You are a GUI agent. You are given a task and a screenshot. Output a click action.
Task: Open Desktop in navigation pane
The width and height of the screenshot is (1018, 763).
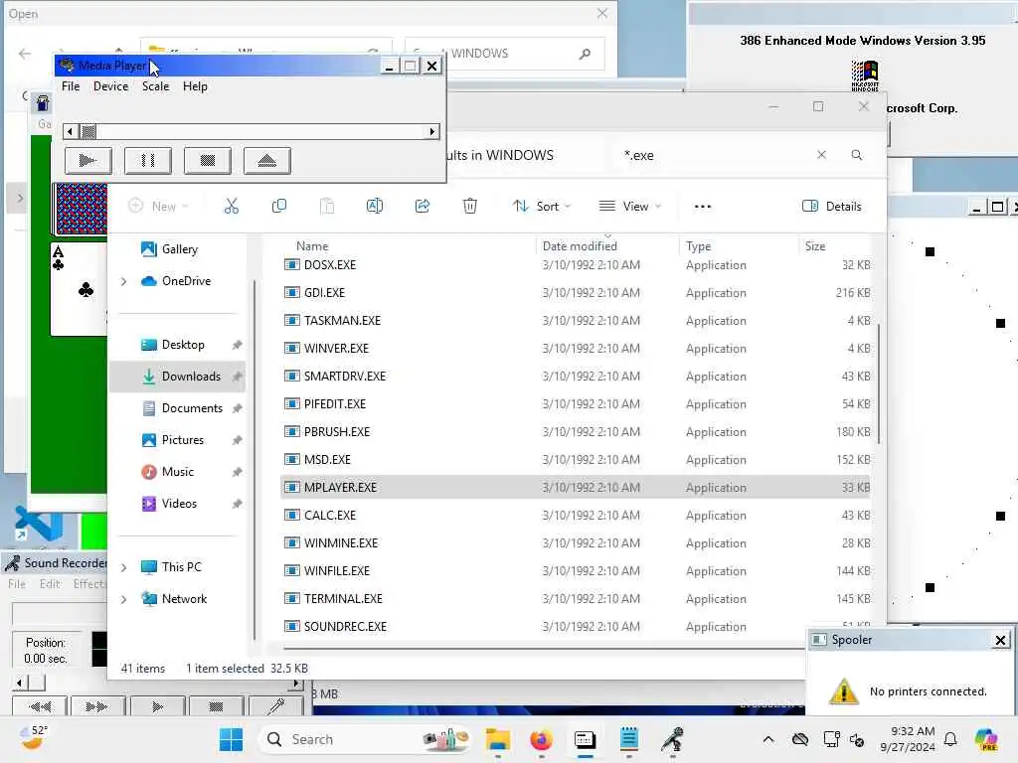point(183,345)
